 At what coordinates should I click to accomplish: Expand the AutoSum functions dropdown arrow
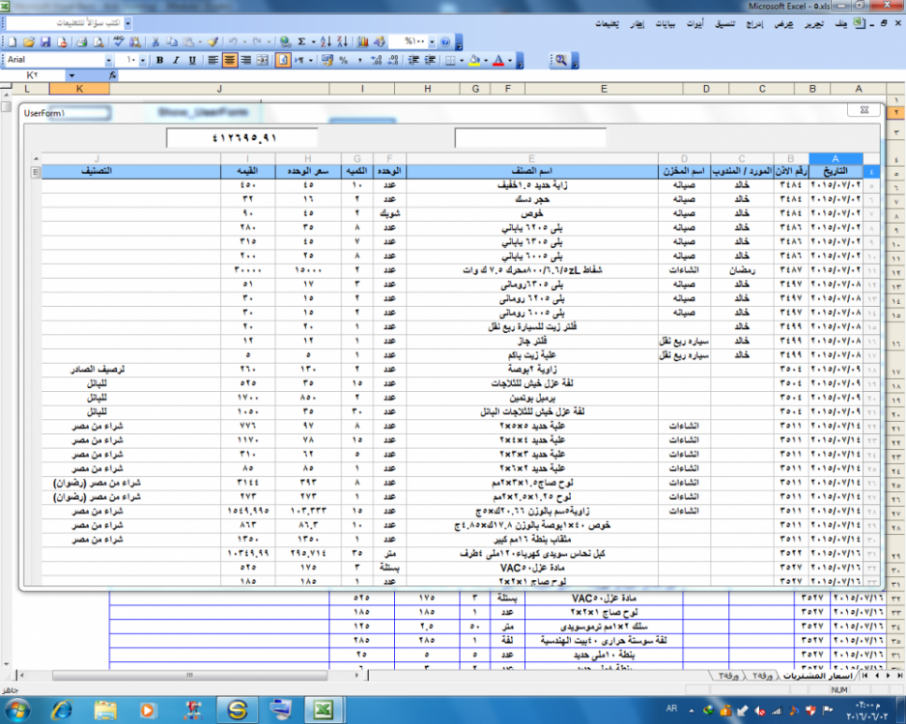(313, 42)
